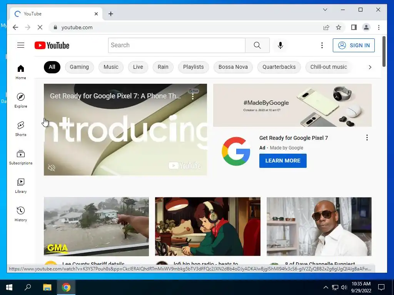Click the page vertical scrollbar
Viewport: 394px width, 295px height.
coord(384,51)
